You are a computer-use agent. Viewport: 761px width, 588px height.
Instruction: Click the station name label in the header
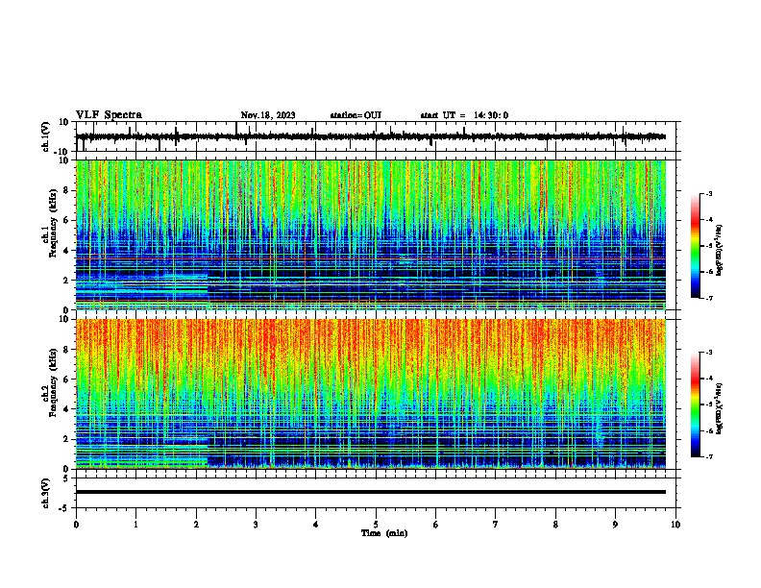point(356,115)
